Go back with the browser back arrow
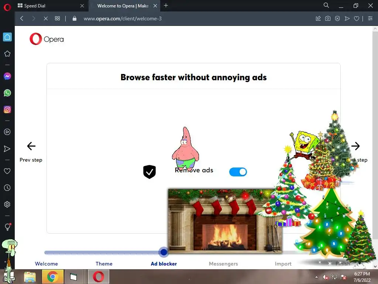The width and height of the screenshot is (378, 284). (x=22, y=18)
